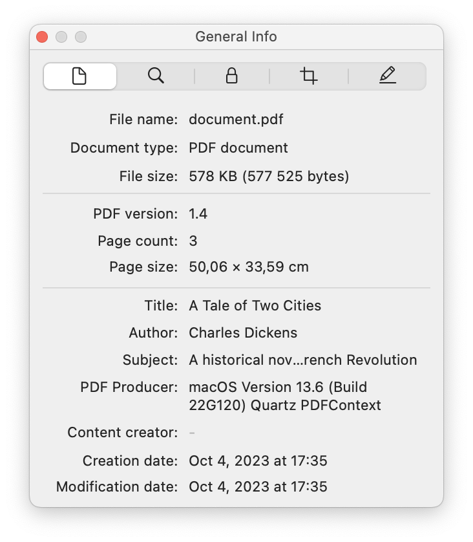Click the grayed zoom window button
473x542 pixels.
click(81, 37)
